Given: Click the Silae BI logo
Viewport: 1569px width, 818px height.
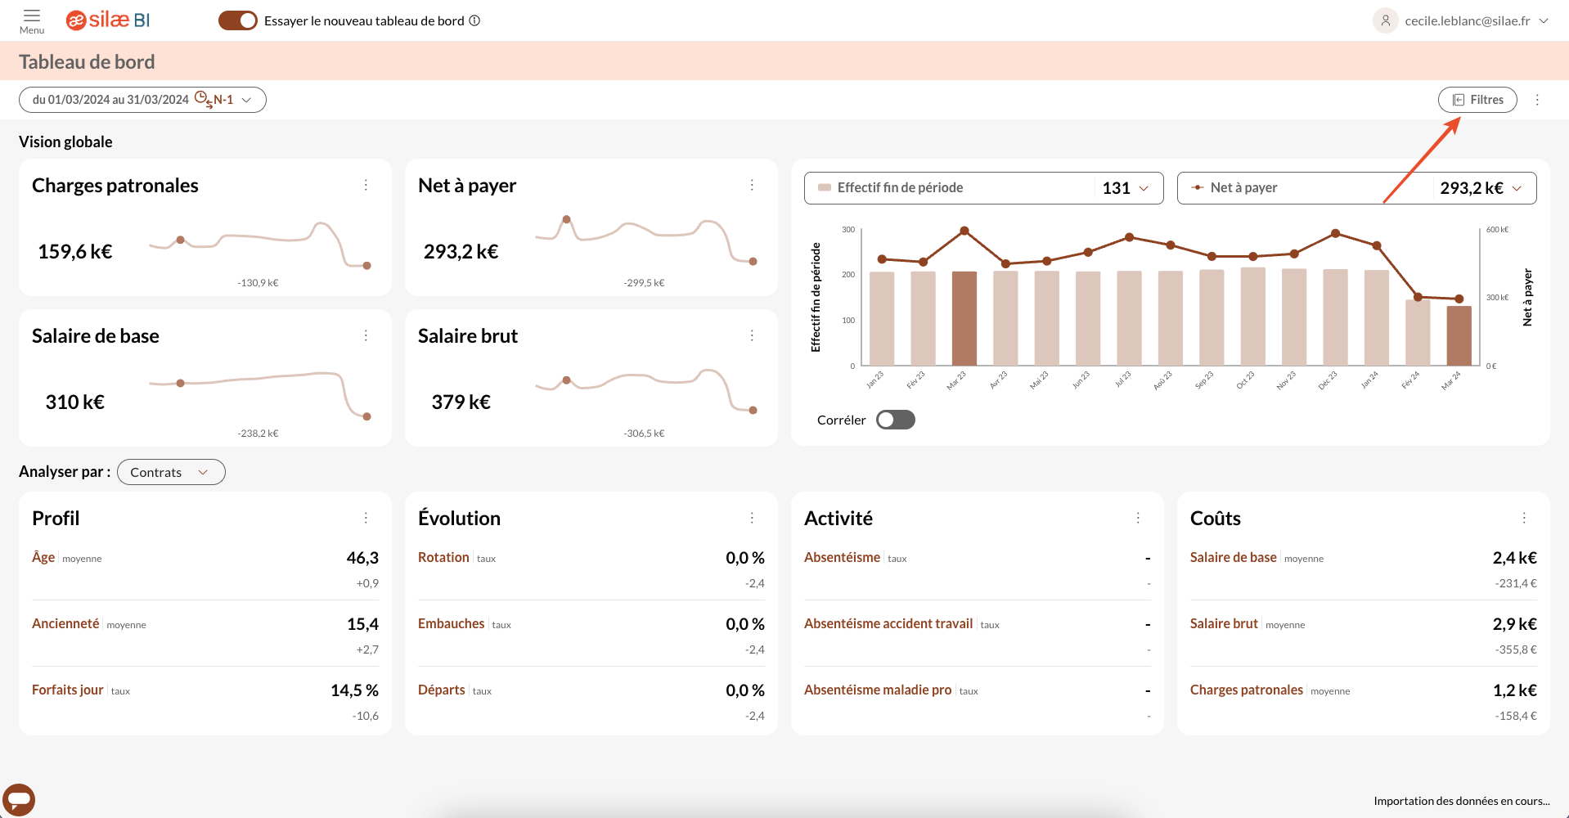Looking at the screenshot, I should coord(108,20).
